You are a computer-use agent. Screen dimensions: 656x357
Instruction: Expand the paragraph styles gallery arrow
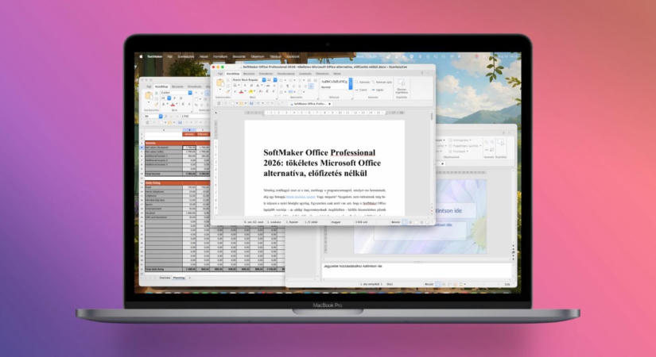(351, 84)
